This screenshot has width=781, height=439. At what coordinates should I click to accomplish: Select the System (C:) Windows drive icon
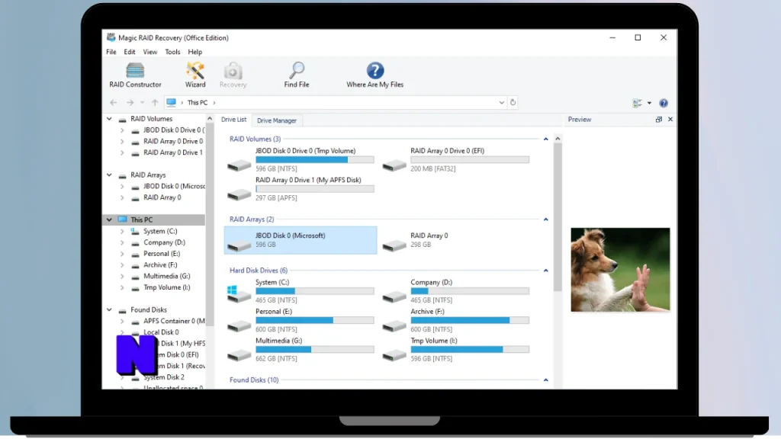tap(239, 294)
